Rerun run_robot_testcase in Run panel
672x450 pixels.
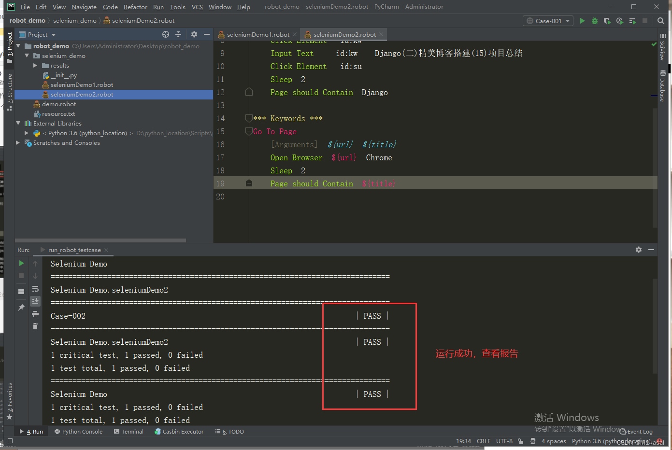21,263
